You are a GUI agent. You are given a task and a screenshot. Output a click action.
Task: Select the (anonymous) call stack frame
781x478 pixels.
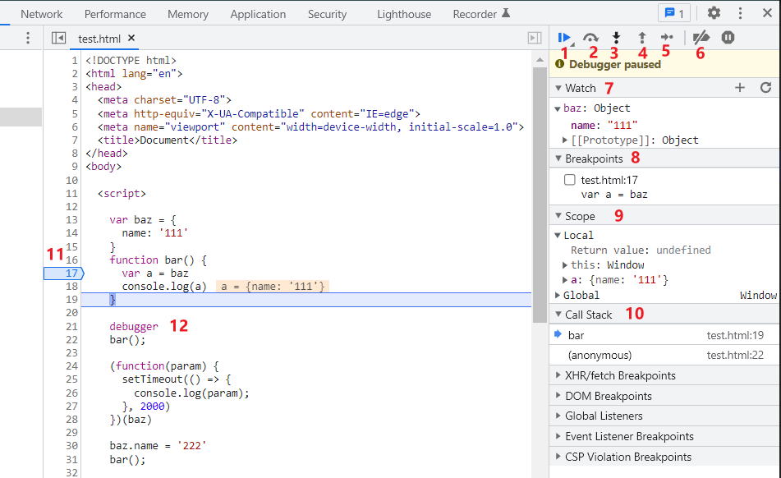point(665,355)
